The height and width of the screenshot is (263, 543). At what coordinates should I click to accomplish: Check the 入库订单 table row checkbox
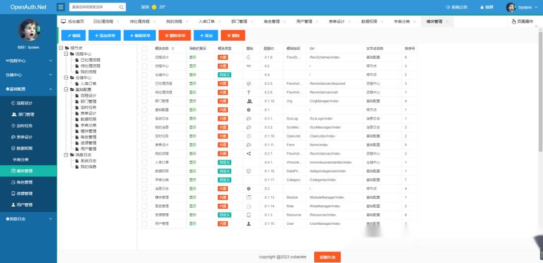tap(144, 163)
